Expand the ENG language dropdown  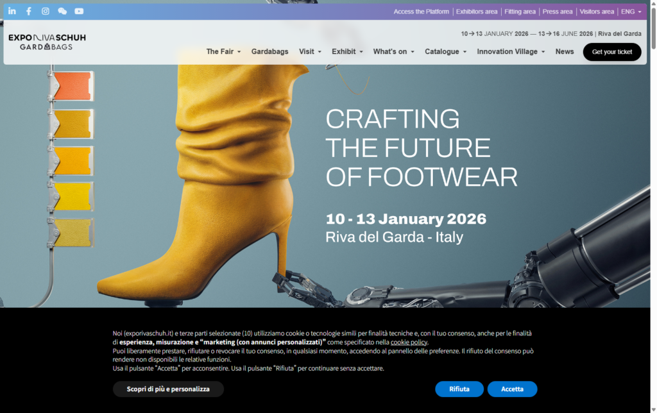pyautogui.click(x=631, y=12)
